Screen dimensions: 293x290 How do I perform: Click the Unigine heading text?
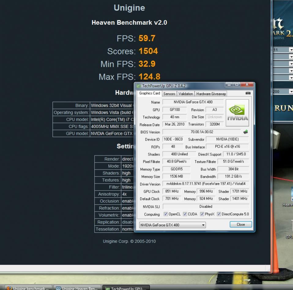[129, 8]
